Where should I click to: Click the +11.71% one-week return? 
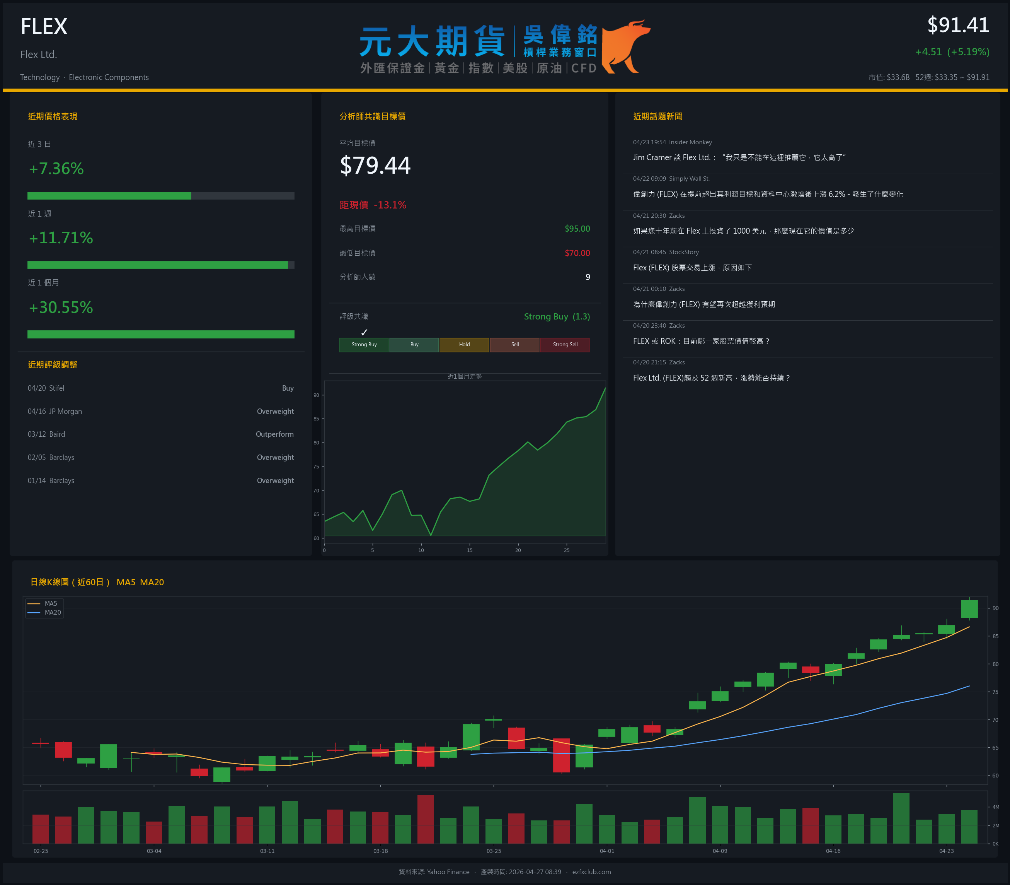61,237
